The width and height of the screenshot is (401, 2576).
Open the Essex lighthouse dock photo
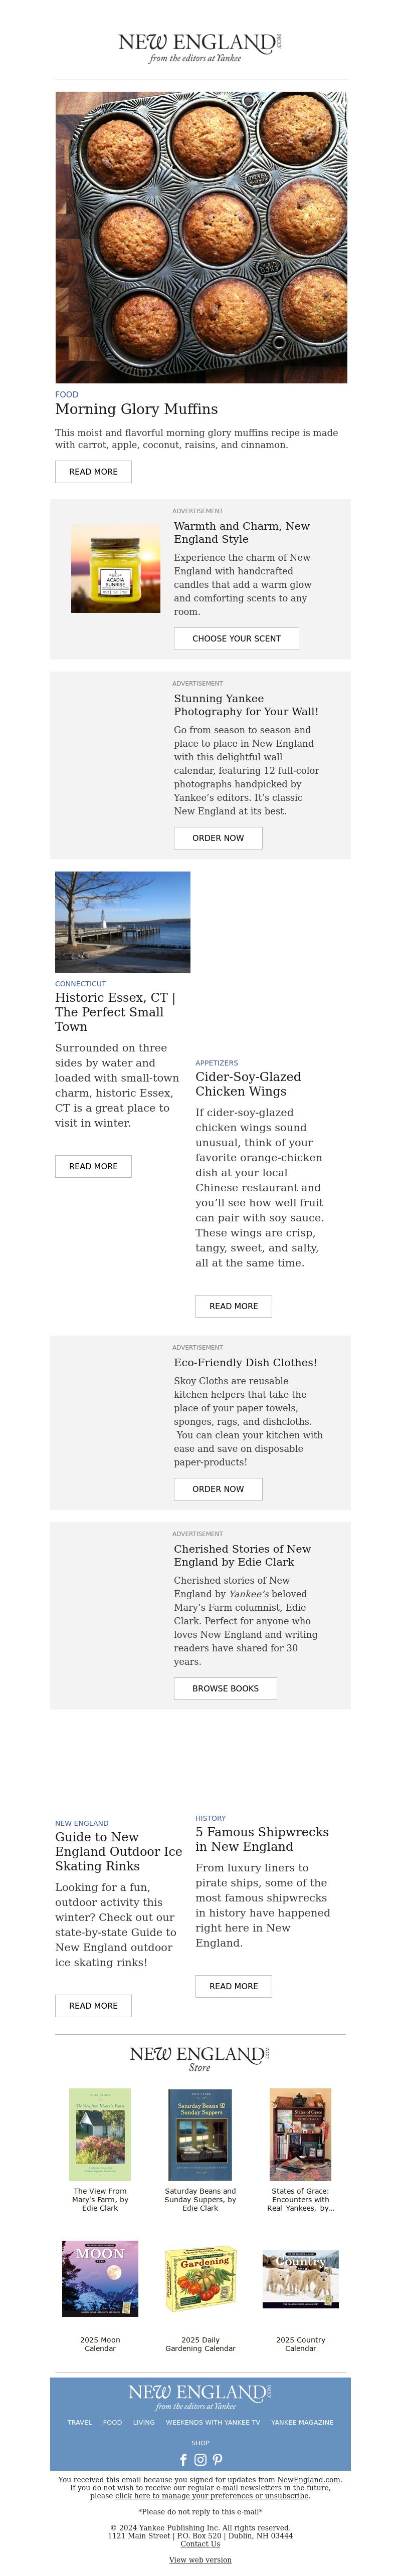(122, 922)
